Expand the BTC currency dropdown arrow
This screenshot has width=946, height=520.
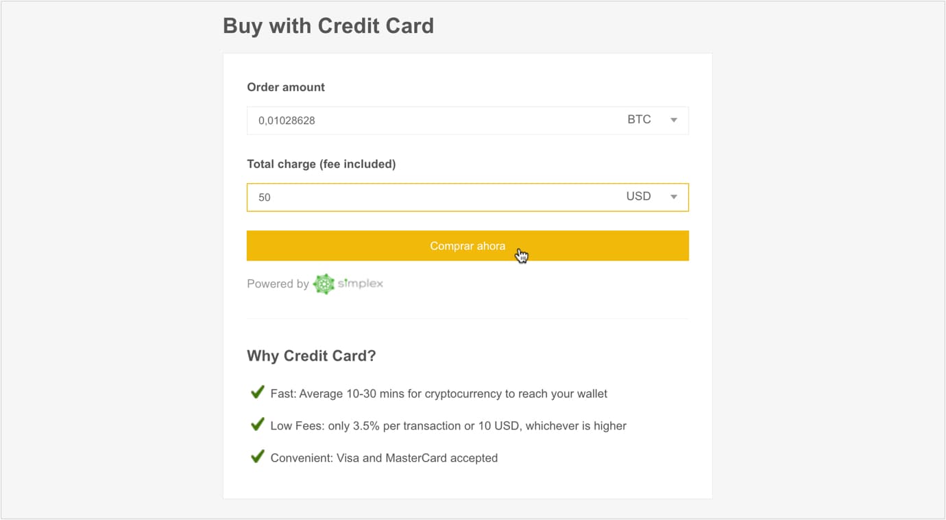click(674, 120)
